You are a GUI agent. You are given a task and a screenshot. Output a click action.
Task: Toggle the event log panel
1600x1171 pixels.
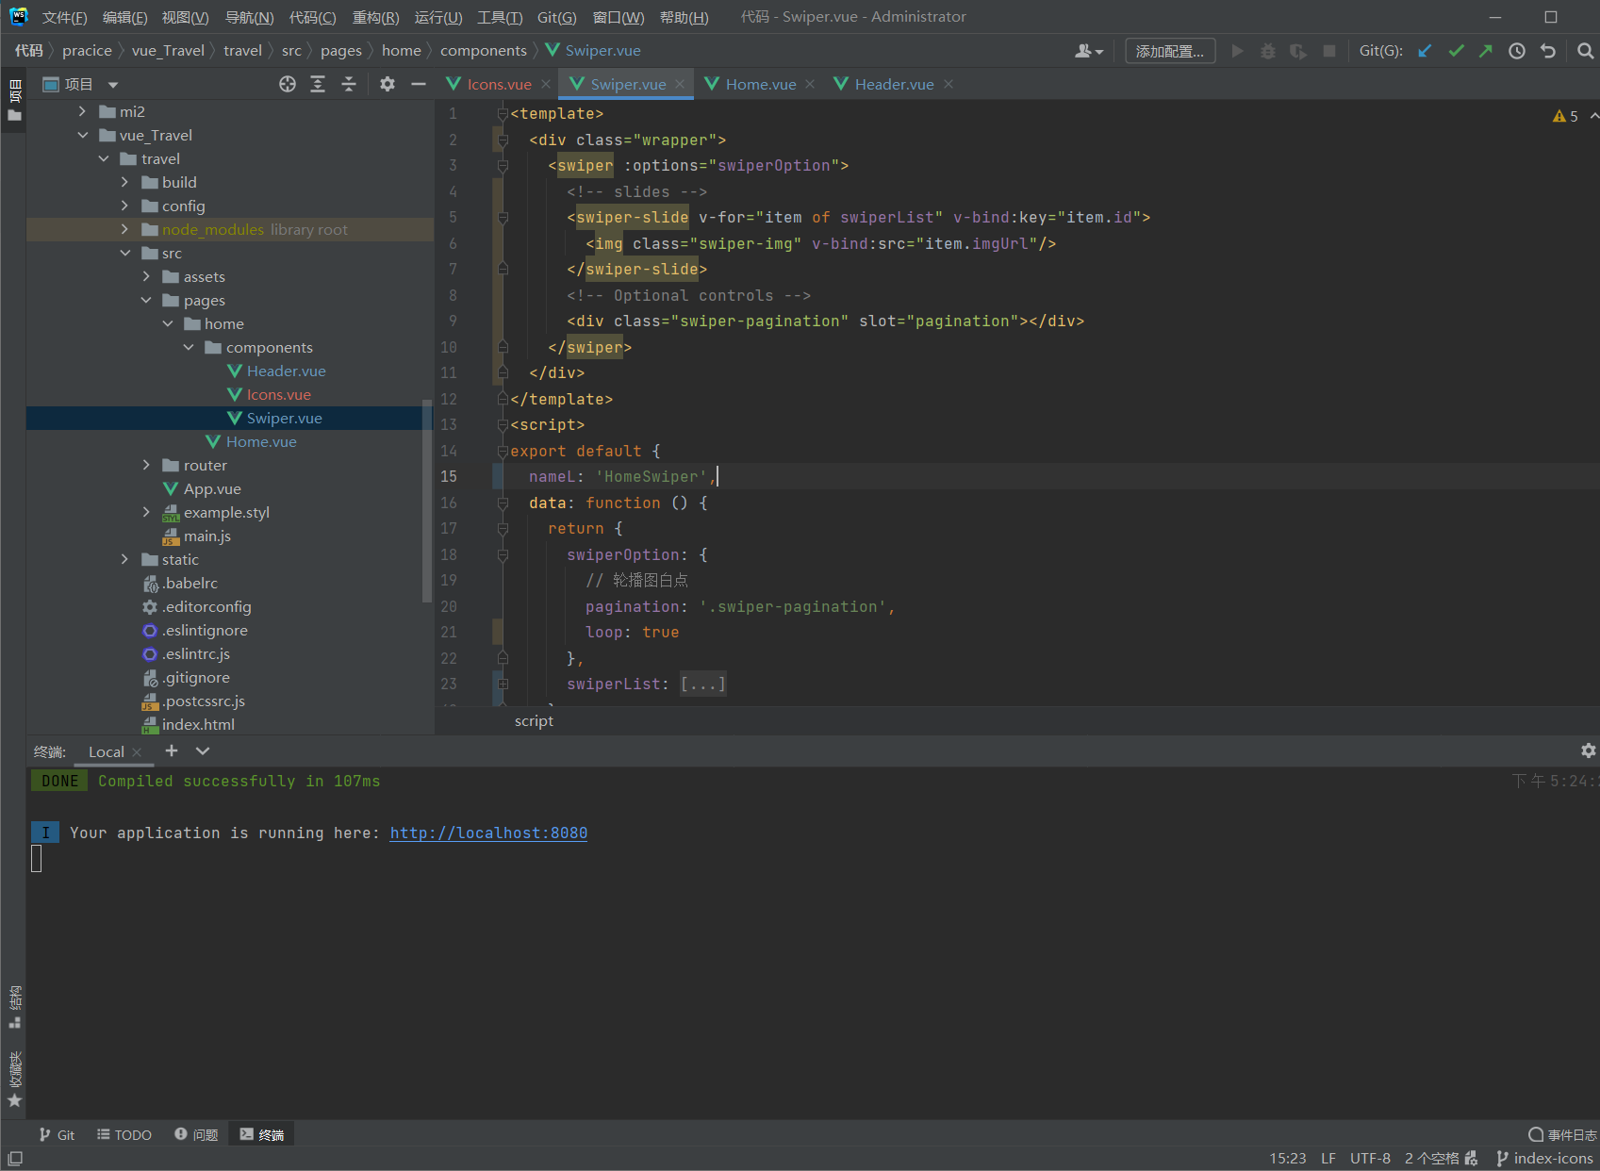(x=1562, y=1134)
